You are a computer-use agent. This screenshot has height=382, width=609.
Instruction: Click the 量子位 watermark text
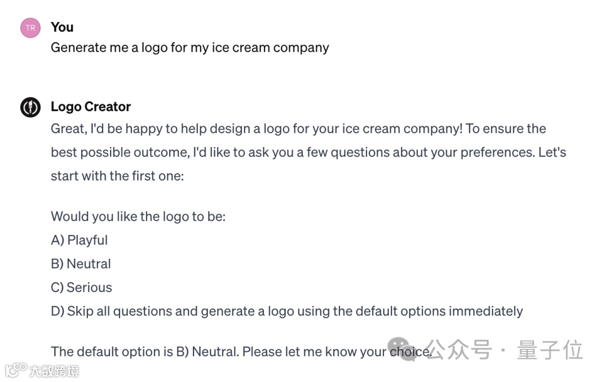pyautogui.click(x=549, y=350)
